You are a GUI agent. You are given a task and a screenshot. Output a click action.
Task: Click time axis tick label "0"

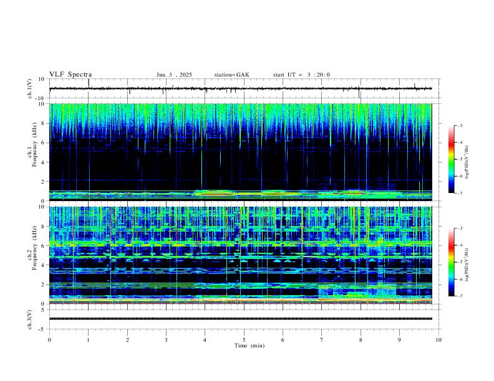[49, 340]
